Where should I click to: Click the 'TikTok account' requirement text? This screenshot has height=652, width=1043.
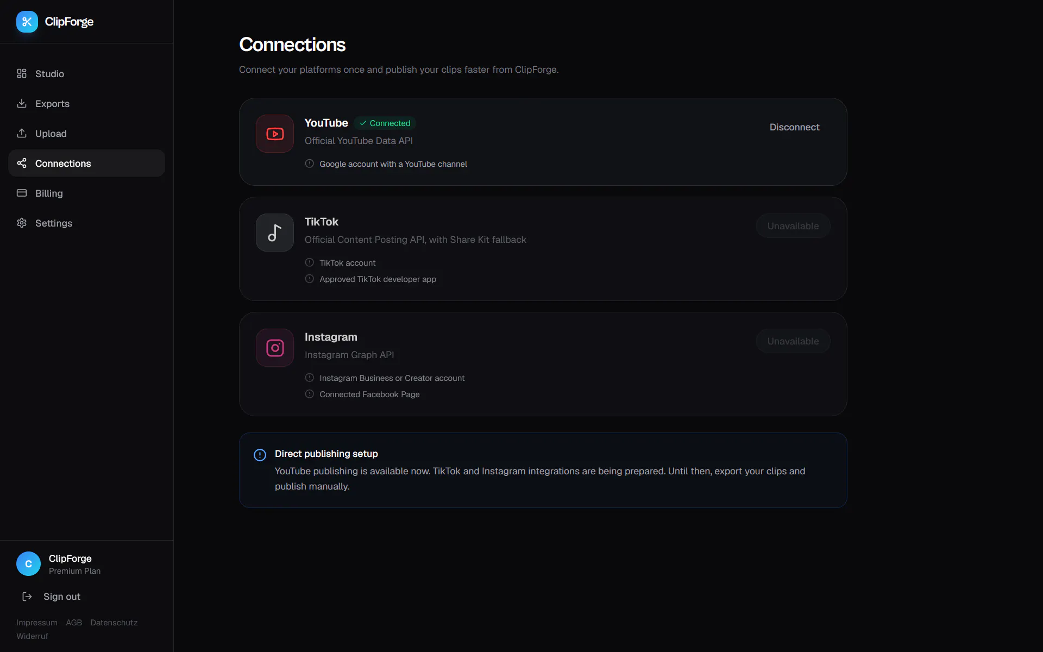[348, 263]
